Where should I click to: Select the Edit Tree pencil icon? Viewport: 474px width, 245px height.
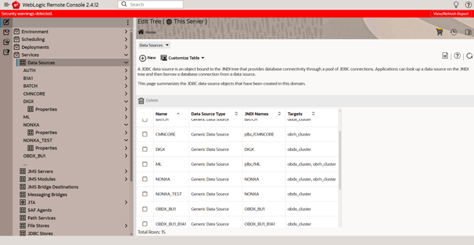point(7,22)
